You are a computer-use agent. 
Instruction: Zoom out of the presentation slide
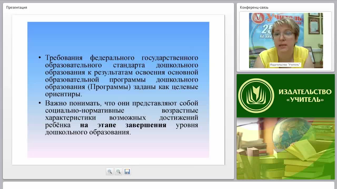(118, 171)
